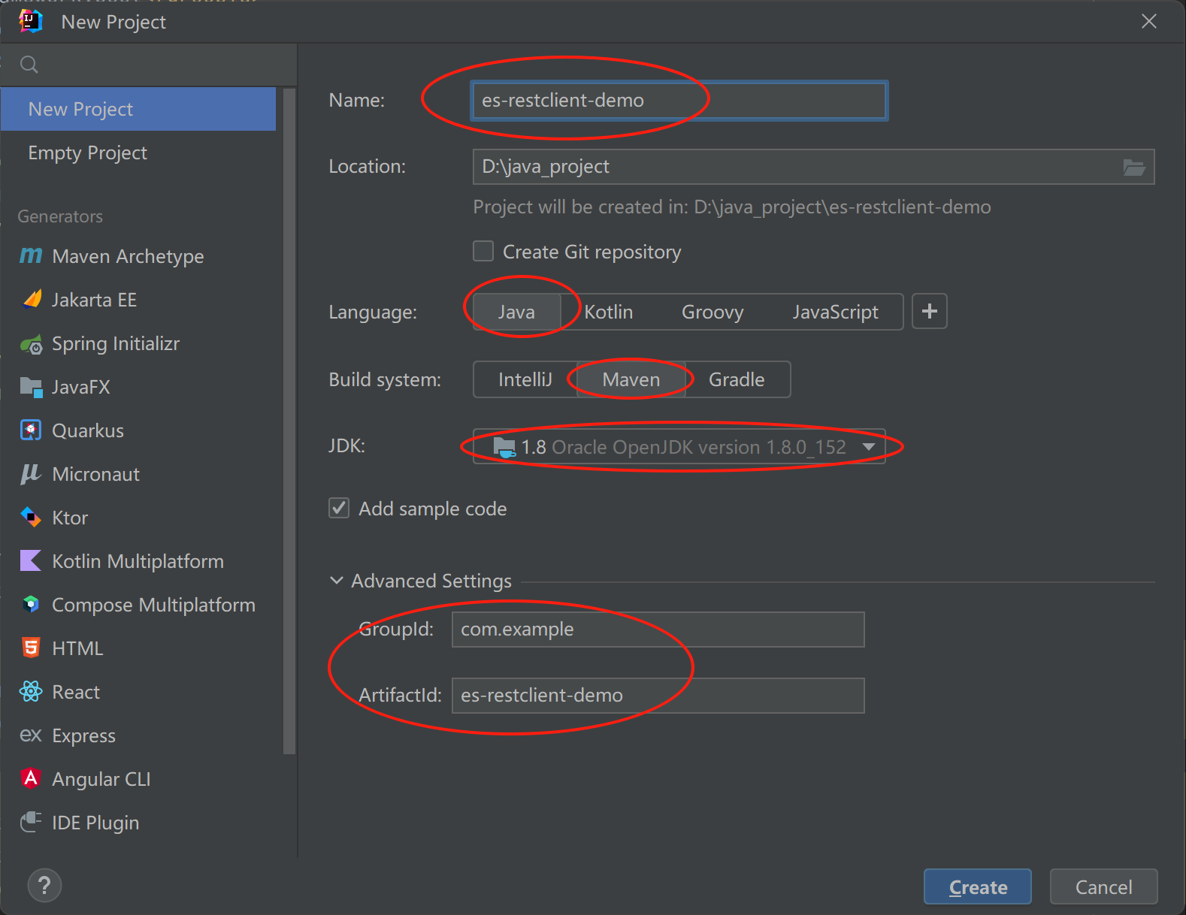Click the Quarkus generator icon
The height and width of the screenshot is (915, 1186).
31,430
